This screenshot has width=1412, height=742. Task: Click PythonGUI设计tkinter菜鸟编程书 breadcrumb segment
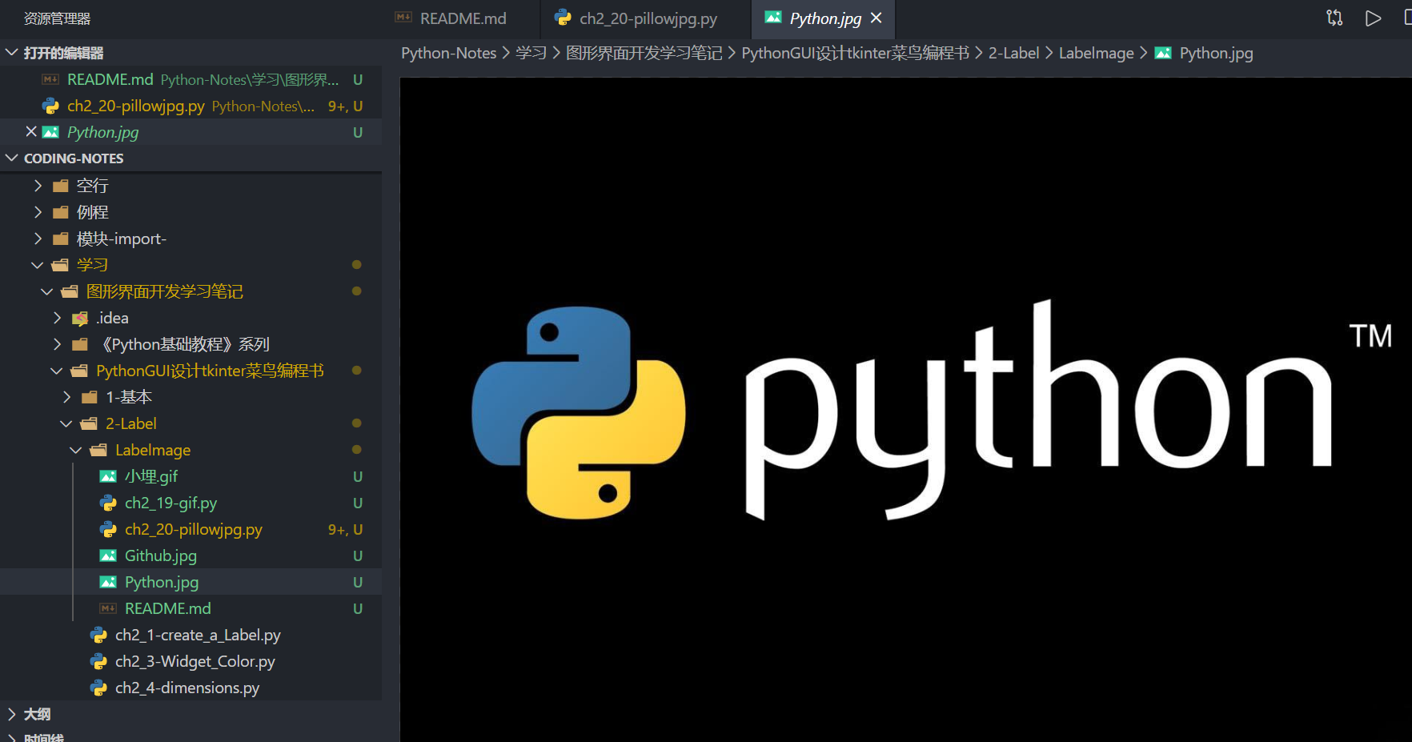click(x=855, y=53)
